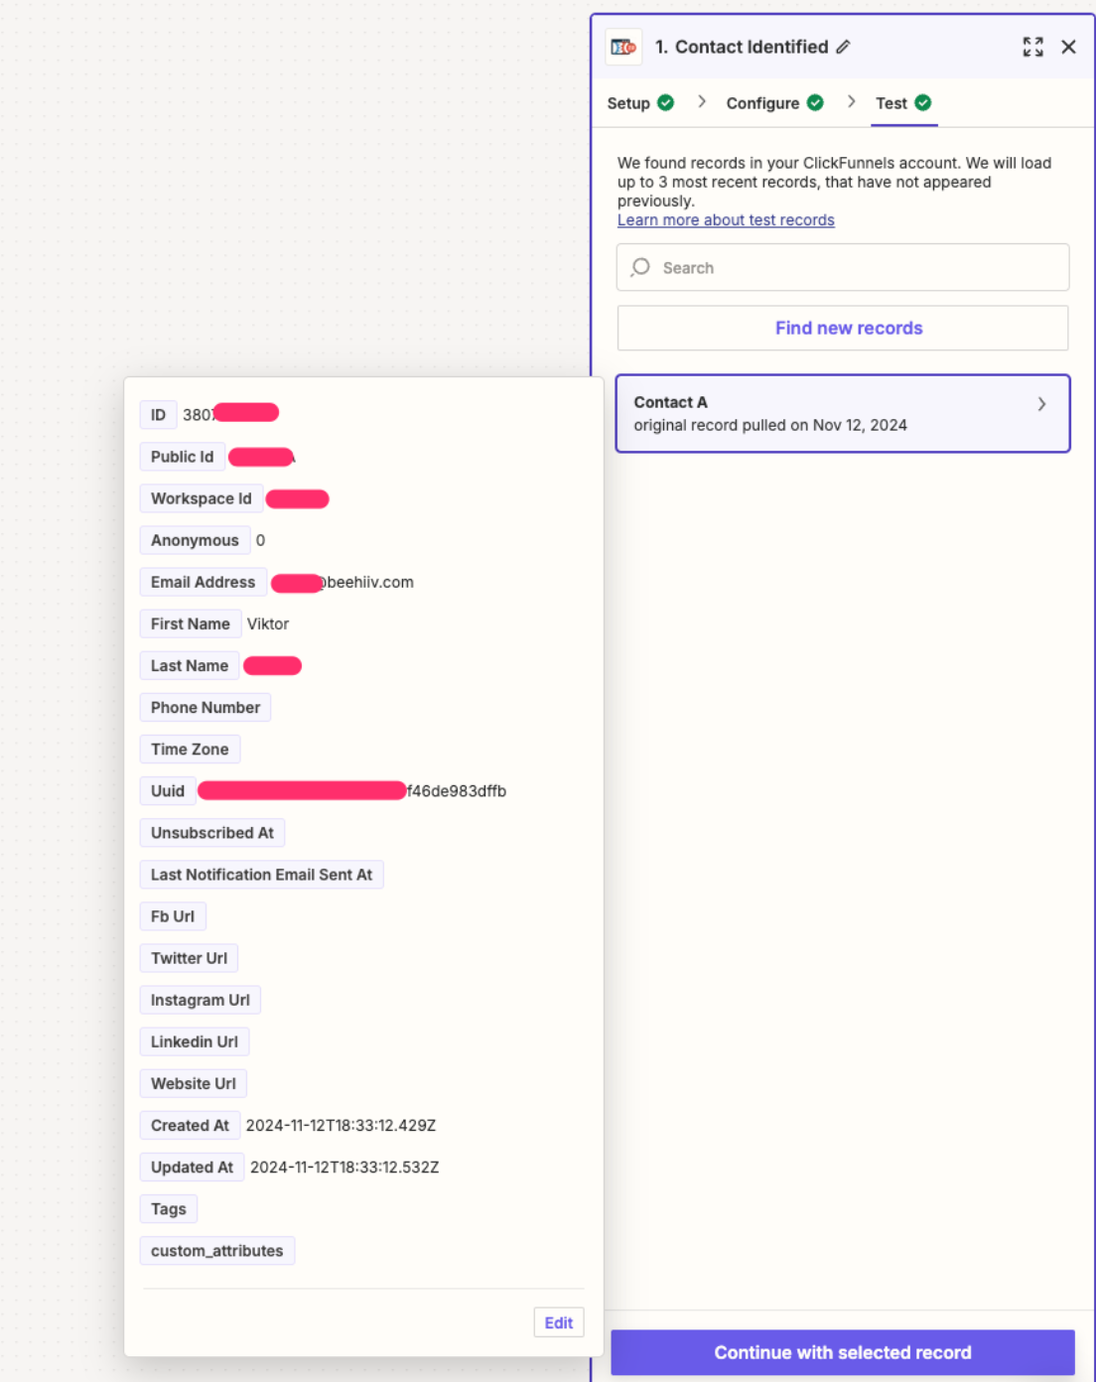Open Learn more about test records link

click(726, 220)
